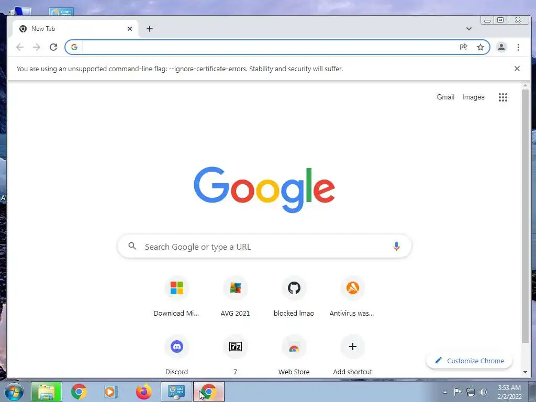Minimize the Chrome window
The height and width of the screenshot is (402, 536).
pyautogui.click(x=487, y=20)
